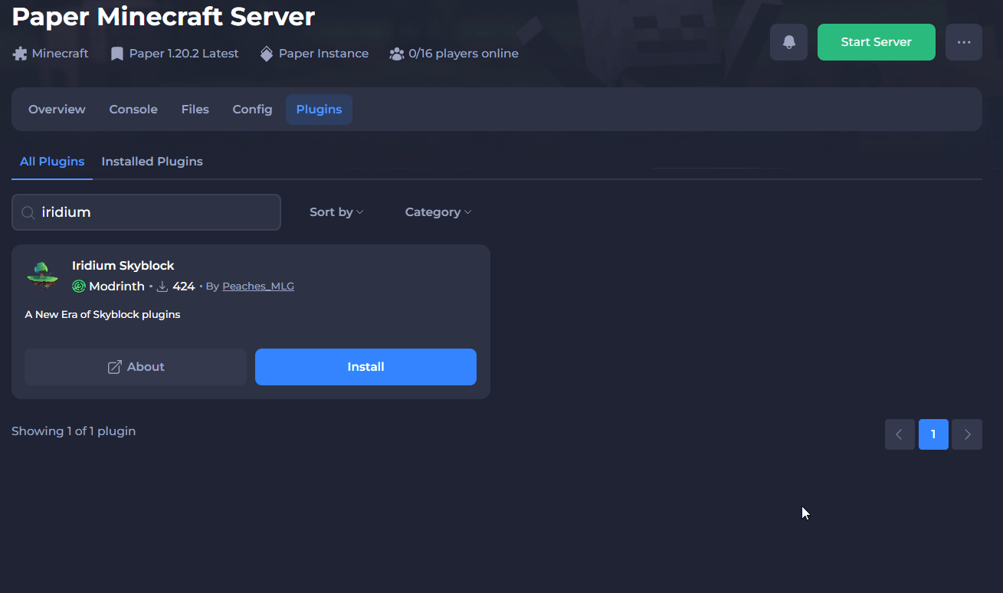Image resolution: width=1003 pixels, height=593 pixels.
Task: Open the Peaches_MLG author link
Action: [x=257, y=287]
